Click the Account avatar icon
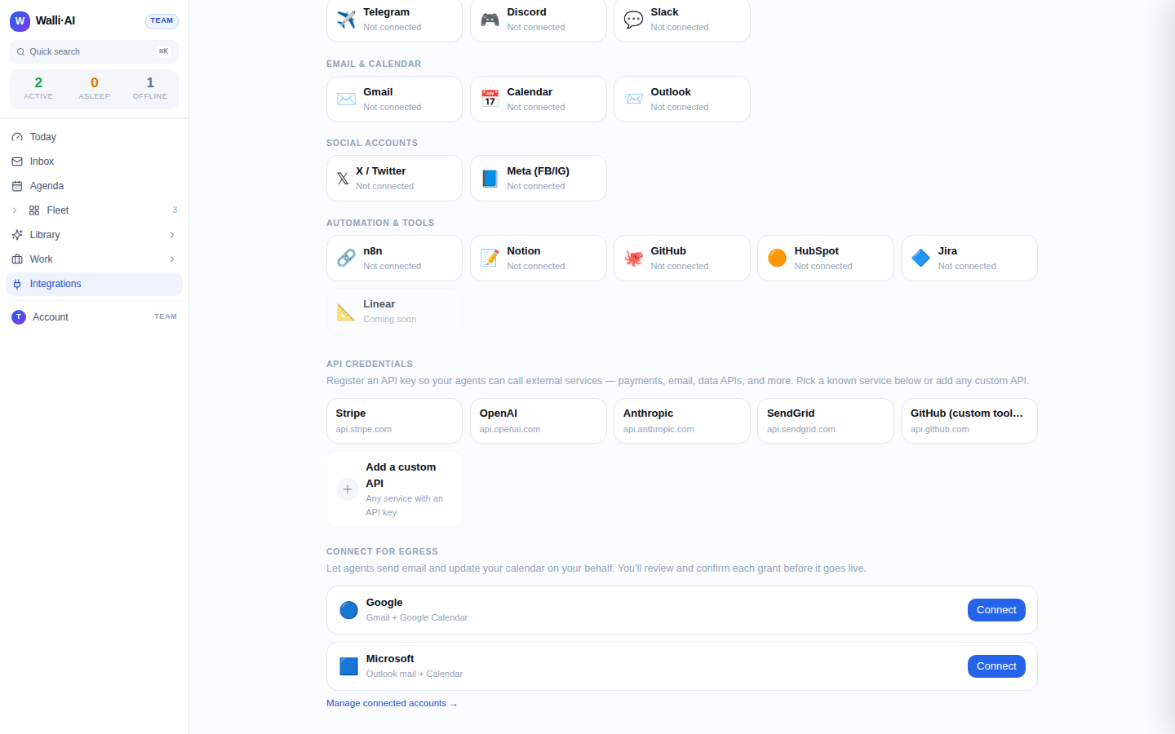 tap(19, 317)
